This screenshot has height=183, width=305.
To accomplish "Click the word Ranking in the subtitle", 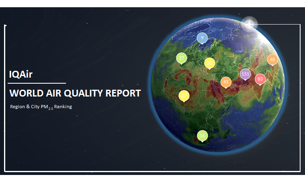I will [63, 107].
